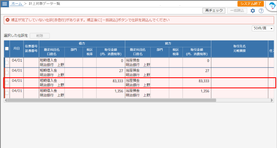Toggle the select-all header checkbox

coord(7,49)
